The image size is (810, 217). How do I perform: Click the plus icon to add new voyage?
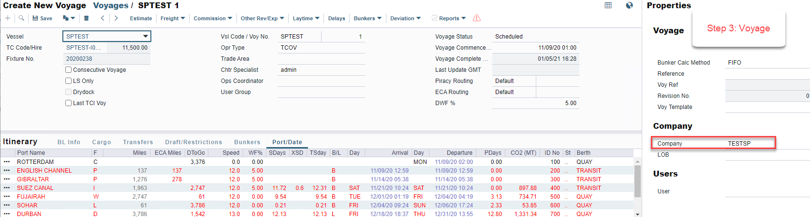[8, 18]
